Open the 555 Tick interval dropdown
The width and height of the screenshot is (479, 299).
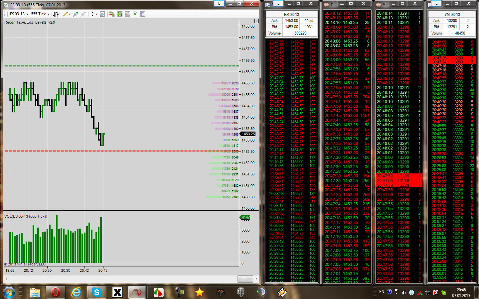pos(40,14)
